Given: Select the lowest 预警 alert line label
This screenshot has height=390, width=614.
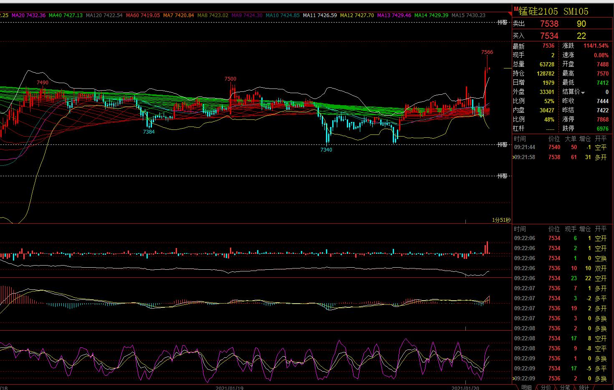Looking at the screenshot, I should click(503, 176).
